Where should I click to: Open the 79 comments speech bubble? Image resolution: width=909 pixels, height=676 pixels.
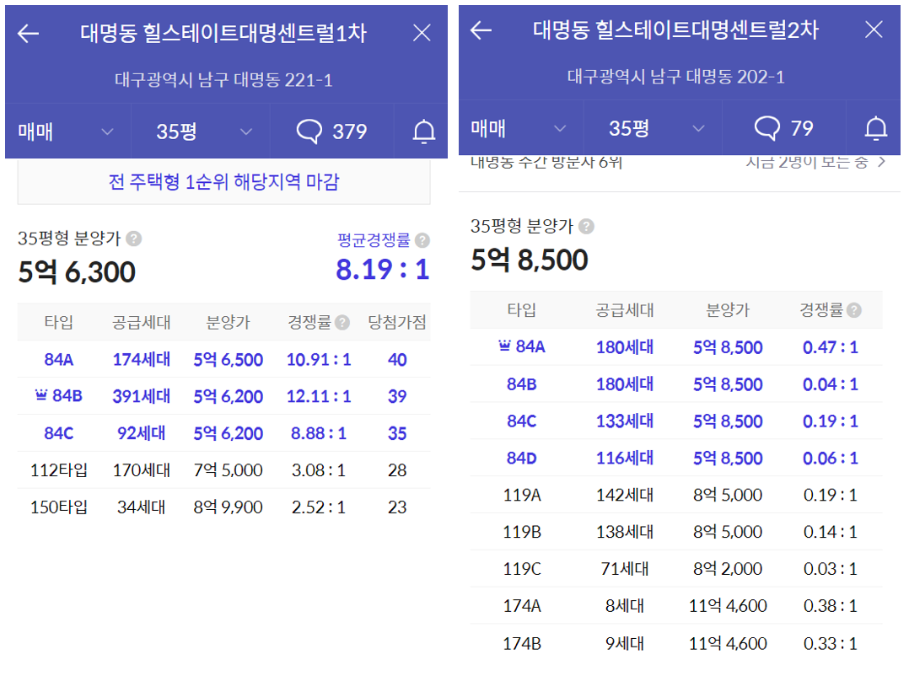pos(784,128)
